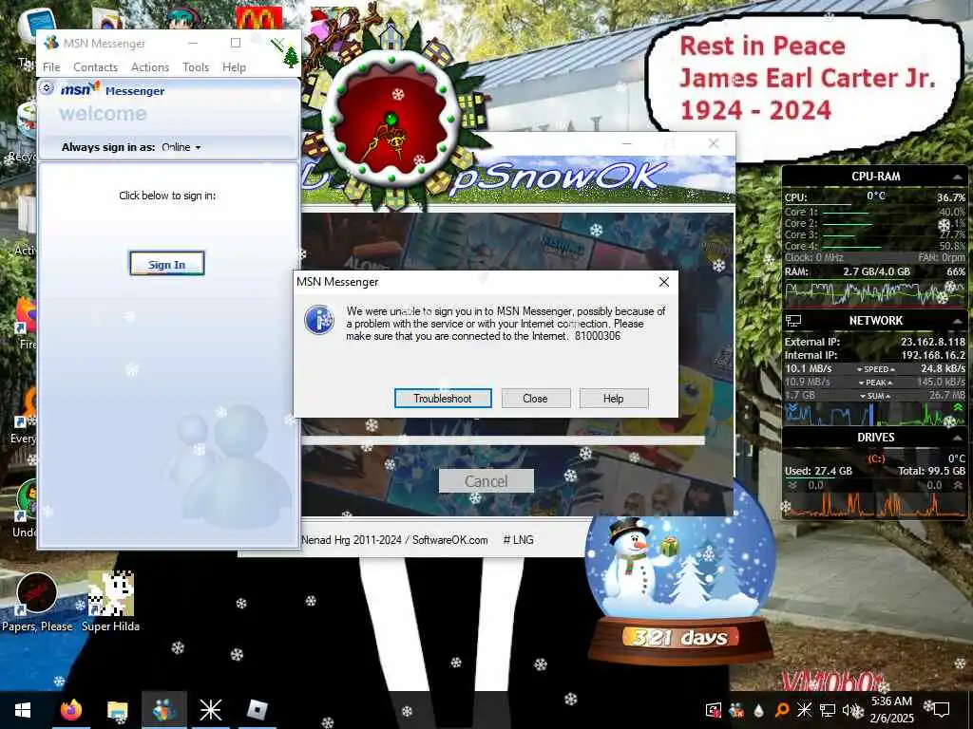Minimize the DesktopSnowOK window
Image resolution: width=973 pixels, height=729 pixels.
tap(627, 144)
